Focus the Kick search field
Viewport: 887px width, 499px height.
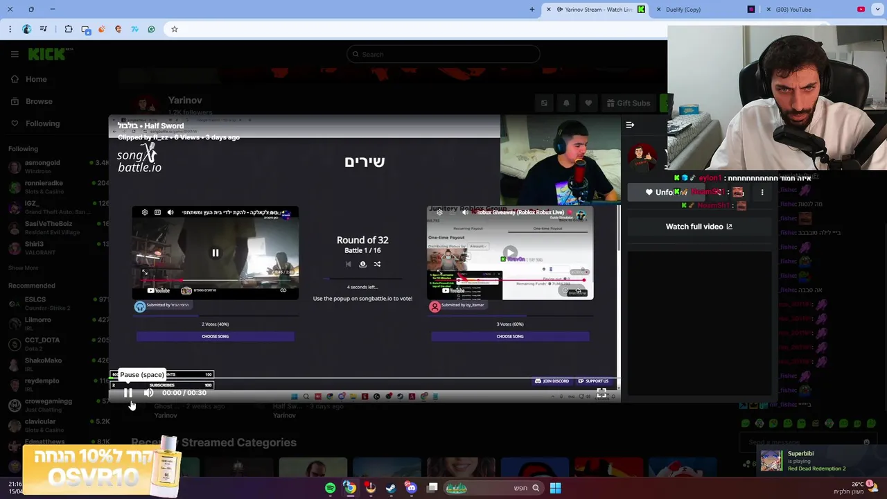click(x=443, y=54)
